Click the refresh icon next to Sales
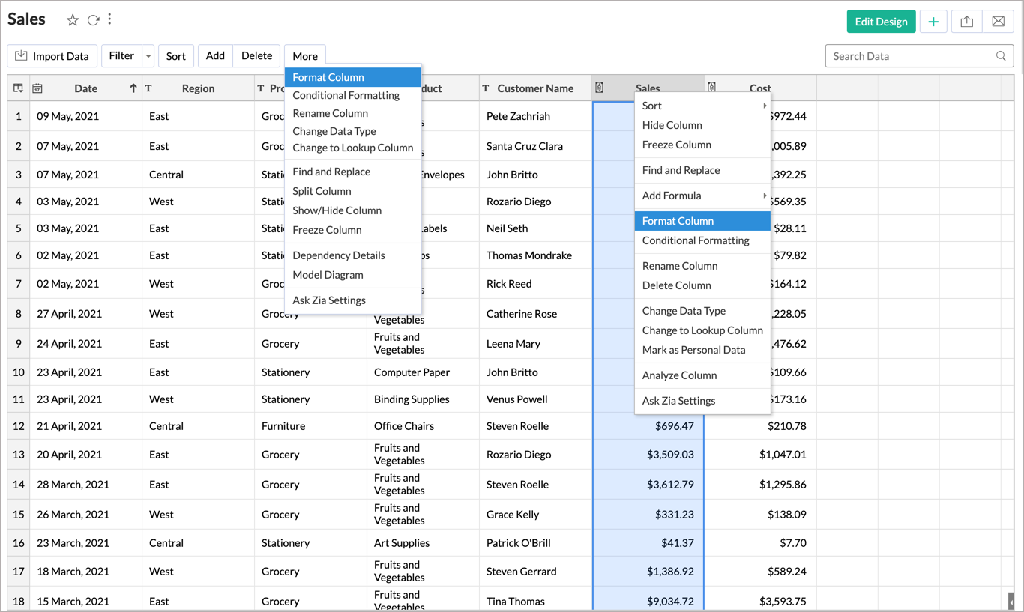This screenshot has width=1024, height=612. coord(93,20)
